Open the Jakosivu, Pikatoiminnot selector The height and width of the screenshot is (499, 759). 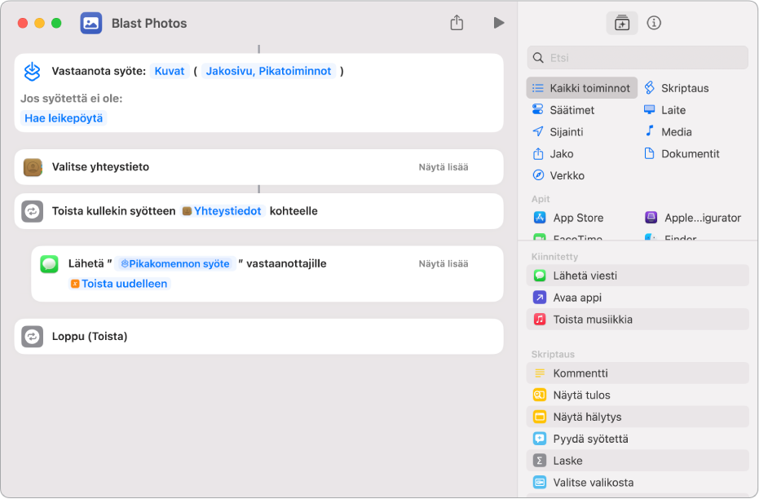pos(268,71)
